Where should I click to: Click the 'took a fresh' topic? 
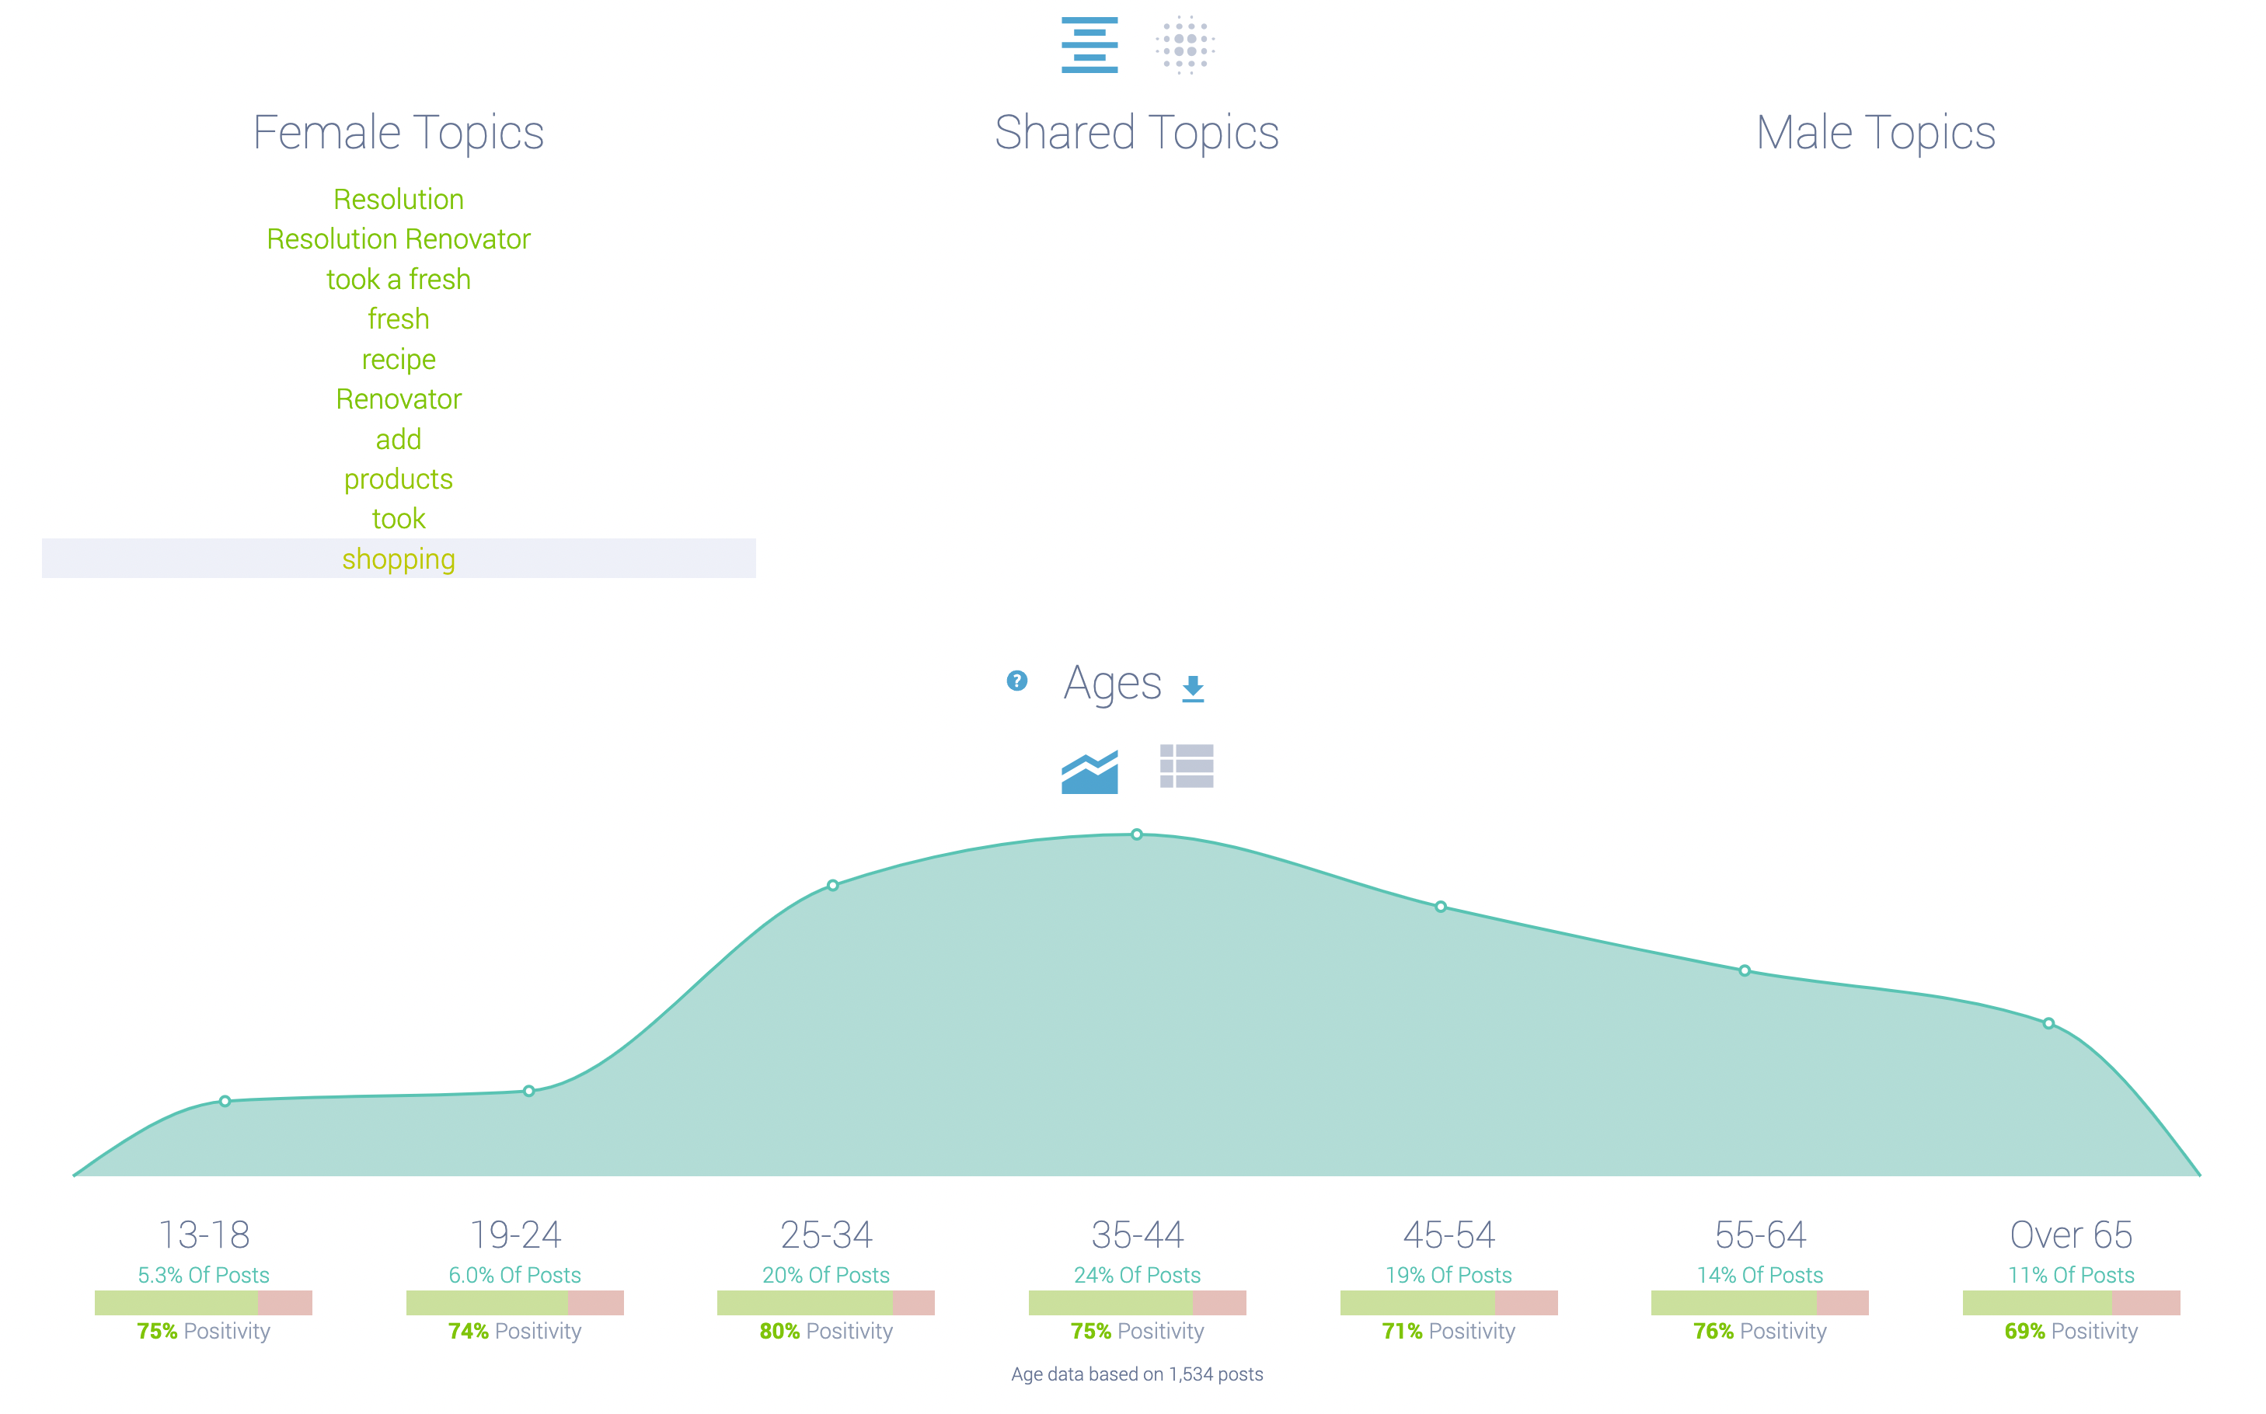tap(399, 280)
